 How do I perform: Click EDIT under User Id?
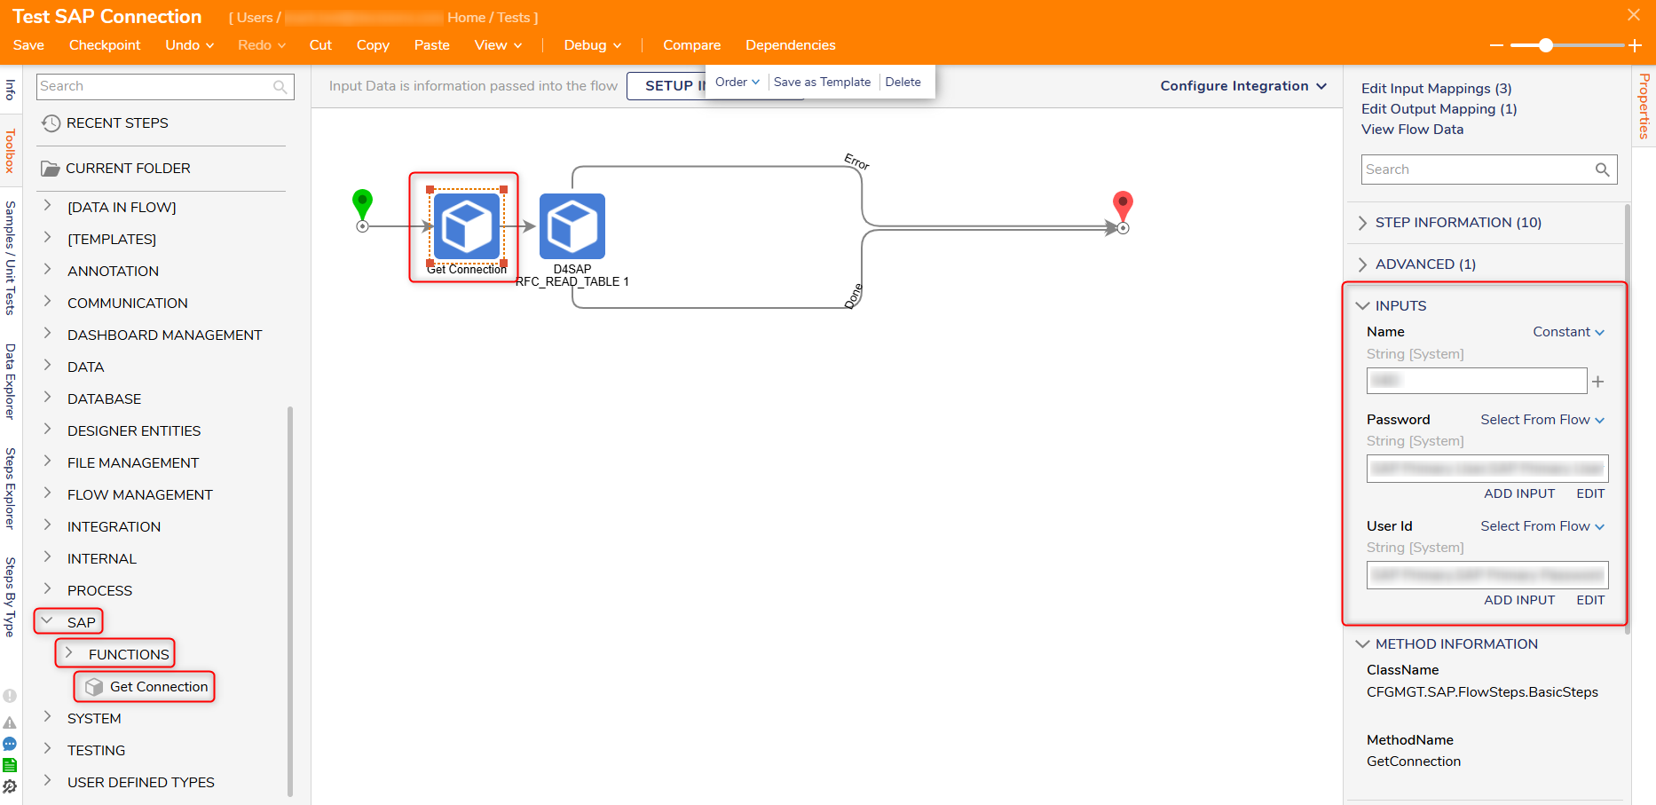(1590, 600)
